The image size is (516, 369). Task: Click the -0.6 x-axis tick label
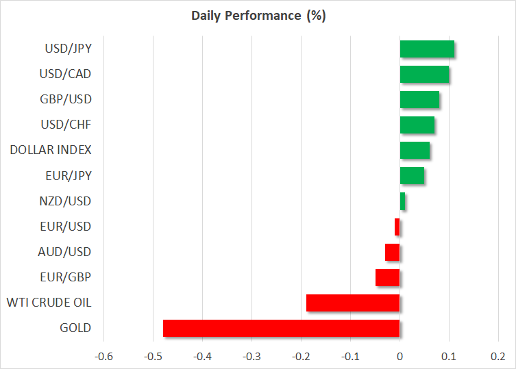pos(103,357)
